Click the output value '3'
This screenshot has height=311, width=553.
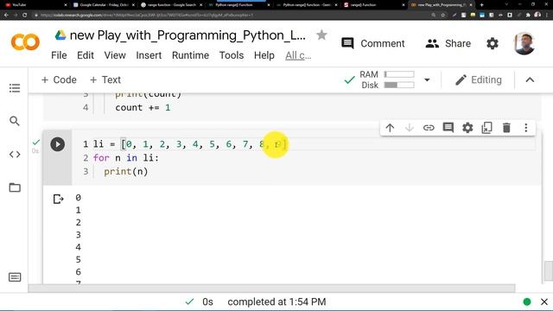[78, 235]
